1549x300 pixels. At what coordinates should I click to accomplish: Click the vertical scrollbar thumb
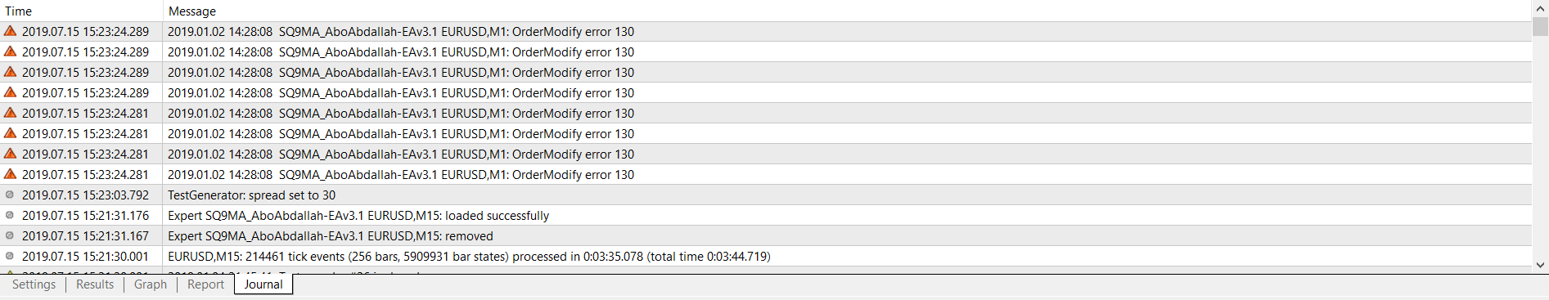pos(1540,26)
